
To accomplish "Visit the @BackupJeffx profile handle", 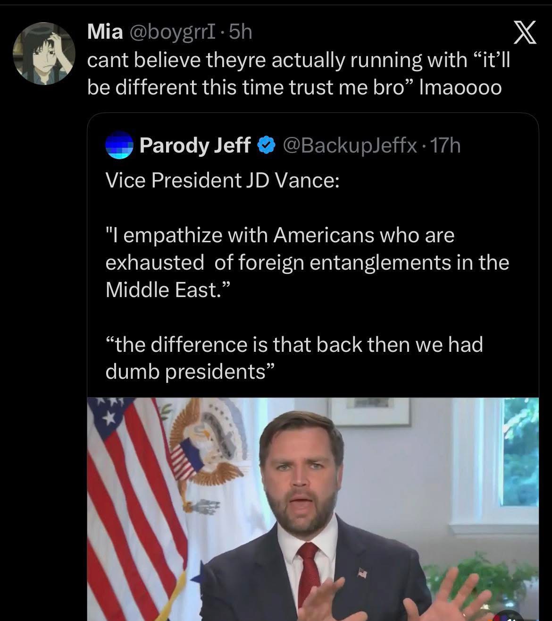I will 349,145.
